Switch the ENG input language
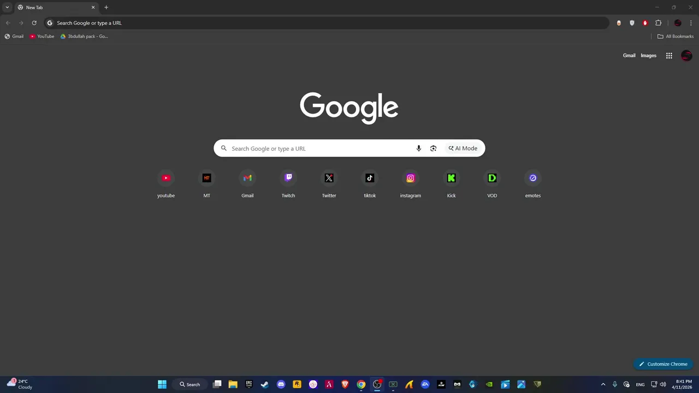 pyautogui.click(x=640, y=384)
